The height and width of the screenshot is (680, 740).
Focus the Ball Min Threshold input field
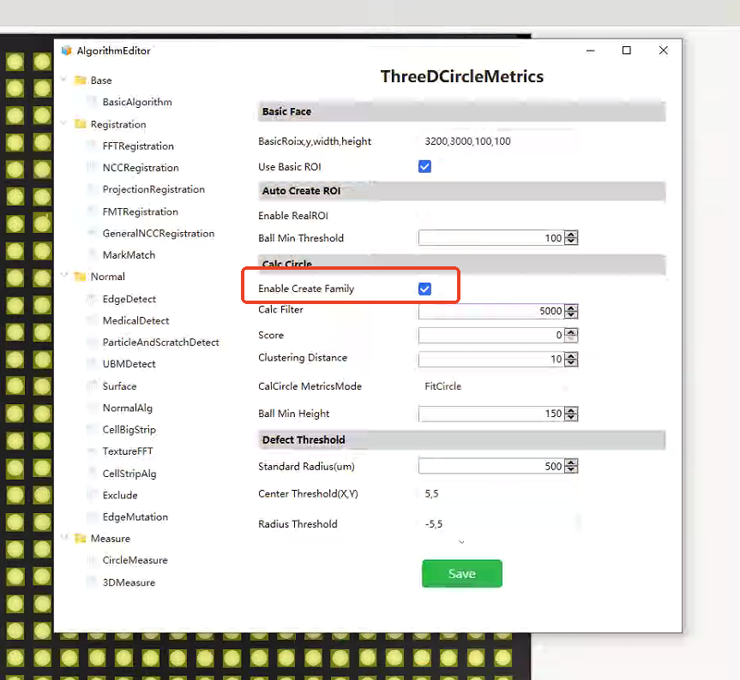491,237
